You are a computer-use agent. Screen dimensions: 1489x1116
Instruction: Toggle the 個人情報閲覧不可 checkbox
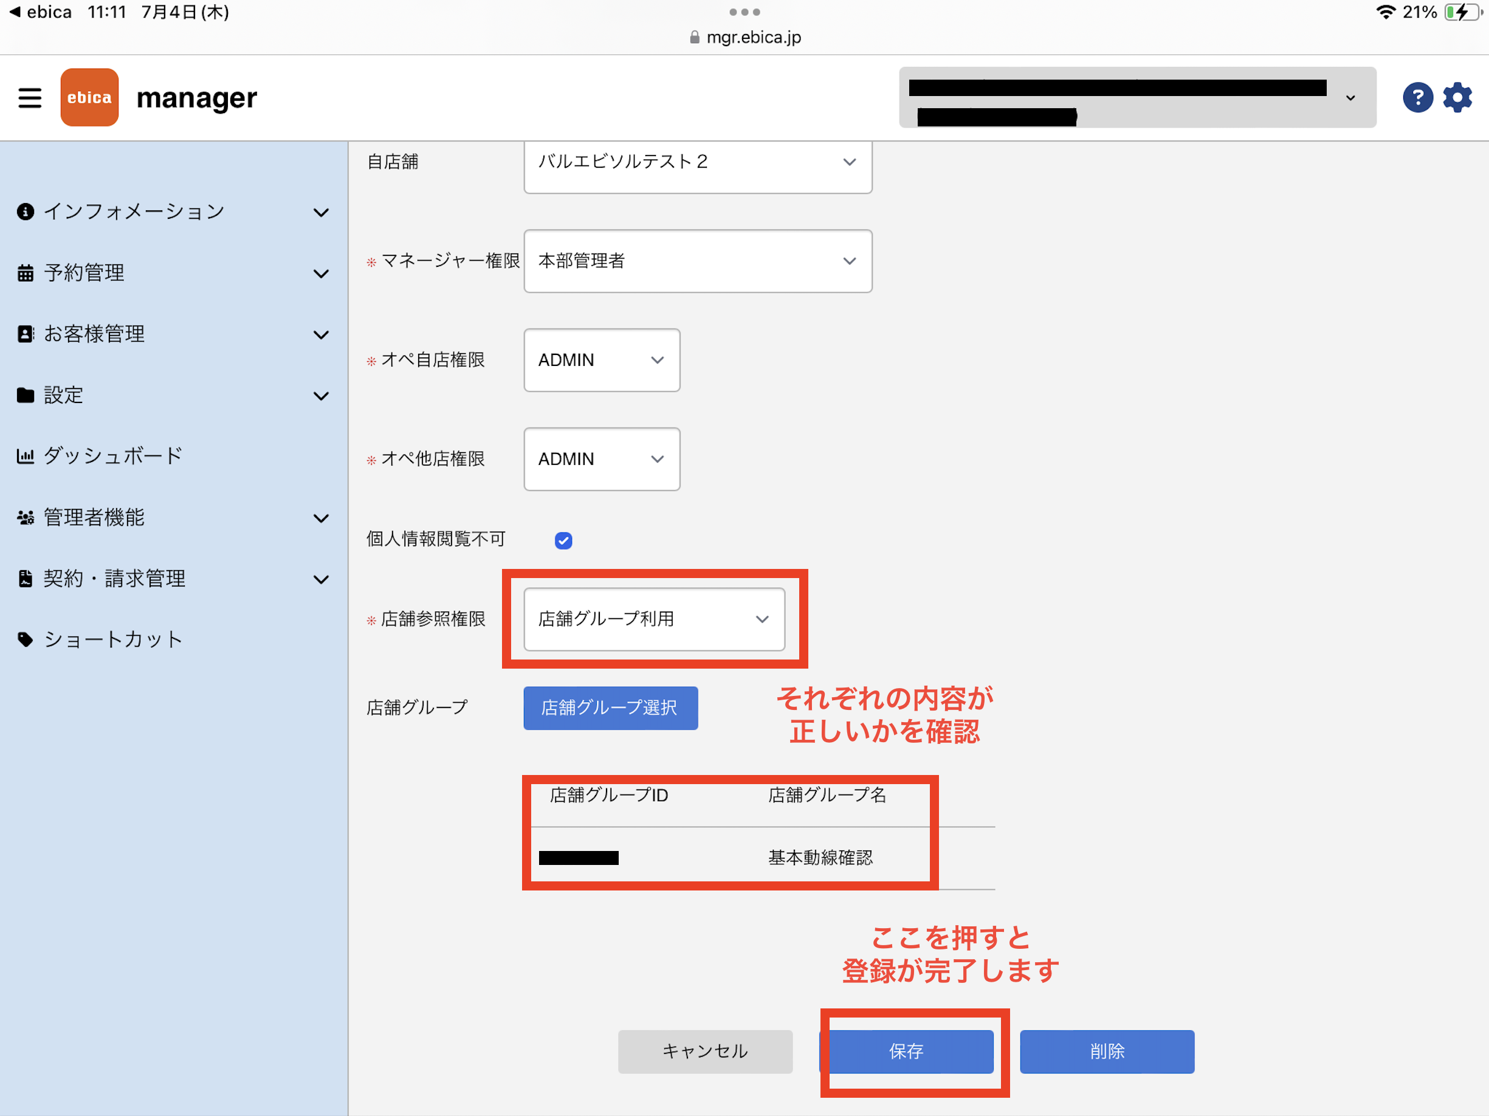563,540
